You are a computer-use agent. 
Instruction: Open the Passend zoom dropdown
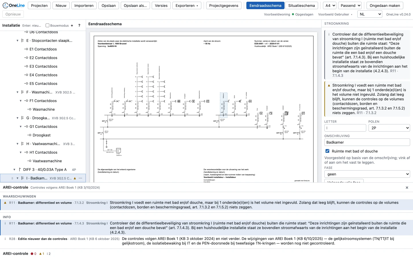(x=350, y=5)
